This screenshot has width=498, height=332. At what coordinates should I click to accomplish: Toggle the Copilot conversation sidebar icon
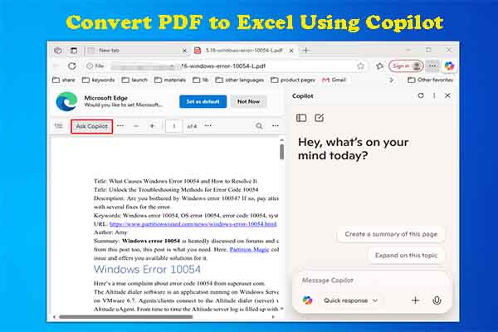tap(301, 118)
